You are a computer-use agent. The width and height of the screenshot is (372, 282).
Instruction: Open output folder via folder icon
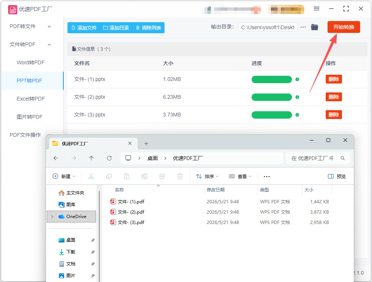pyautogui.click(x=315, y=27)
